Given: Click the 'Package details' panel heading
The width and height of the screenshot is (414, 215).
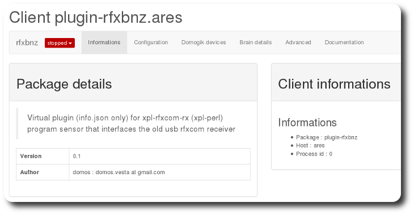Looking at the screenshot, I should pyautogui.click(x=64, y=84).
